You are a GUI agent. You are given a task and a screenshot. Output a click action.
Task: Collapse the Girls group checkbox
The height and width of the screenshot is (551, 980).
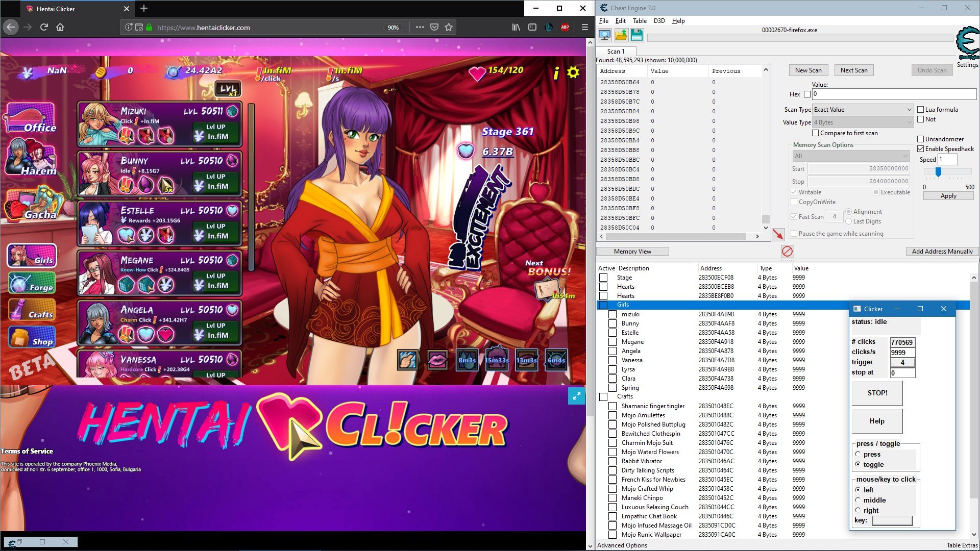(x=603, y=305)
